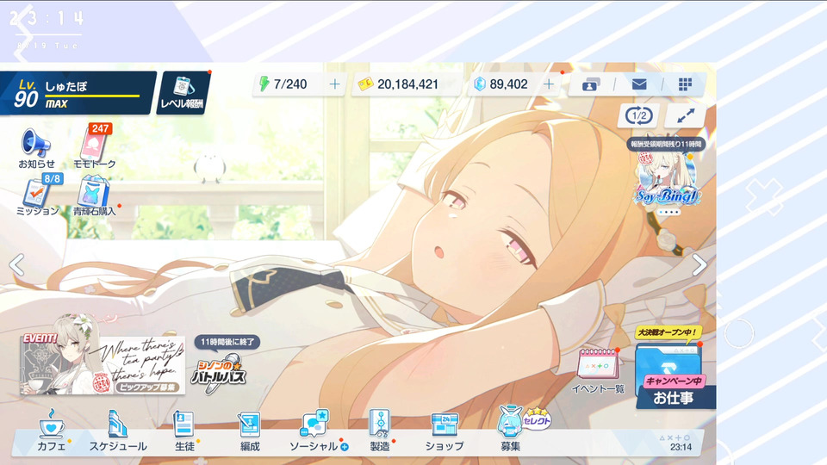The width and height of the screenshot is (827, 465).
Task: Go to next lobby screen with right chevron
Action: 700,264
